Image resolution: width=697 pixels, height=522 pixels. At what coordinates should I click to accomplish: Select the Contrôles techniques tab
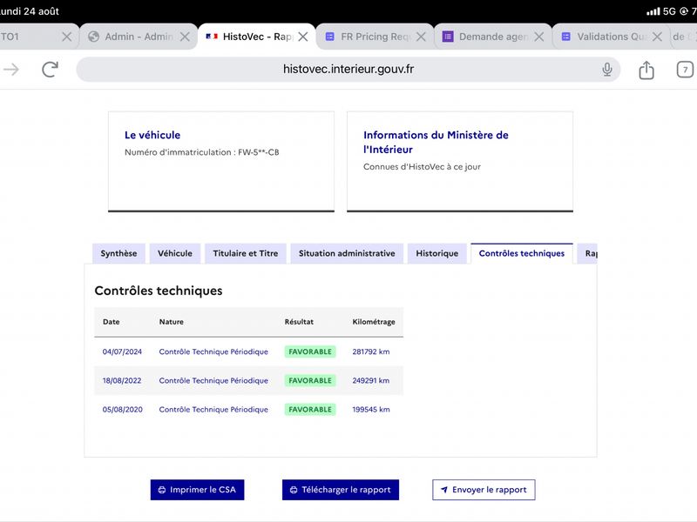tap(522, 253)
